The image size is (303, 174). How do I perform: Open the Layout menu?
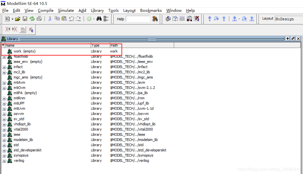(129, 10)
